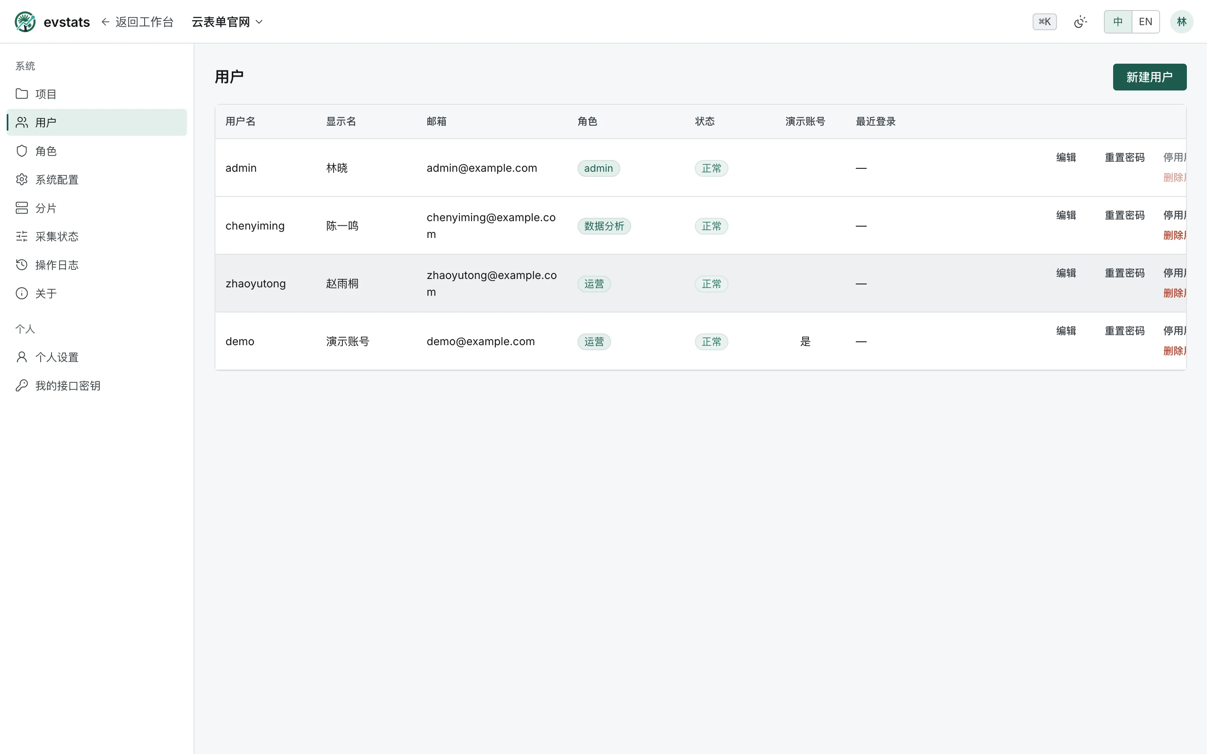Switch language to 中
Screen dimensions: 1207x754
[1118, 22]
